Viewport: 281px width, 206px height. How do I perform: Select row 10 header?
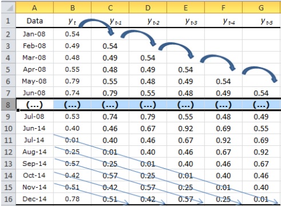point(9,128)
